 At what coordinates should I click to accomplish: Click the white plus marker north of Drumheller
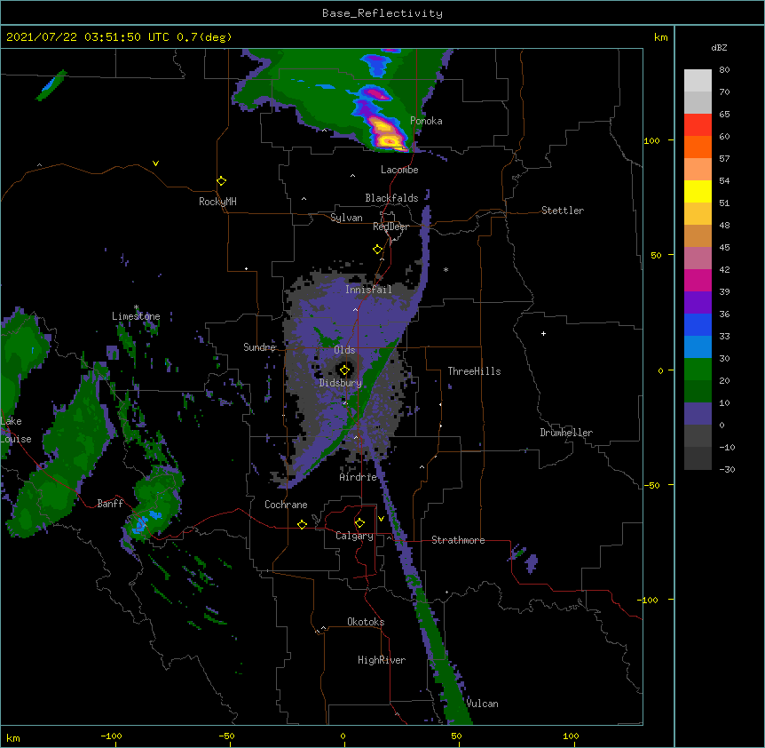point(543,333)
